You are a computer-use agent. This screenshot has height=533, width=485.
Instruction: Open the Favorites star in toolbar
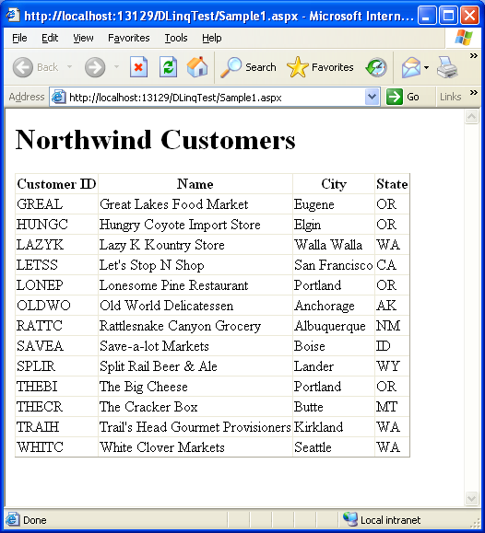320,67
